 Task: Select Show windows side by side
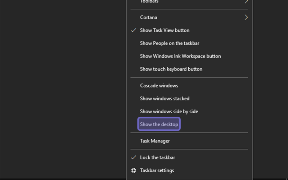(x=189, y=111)
